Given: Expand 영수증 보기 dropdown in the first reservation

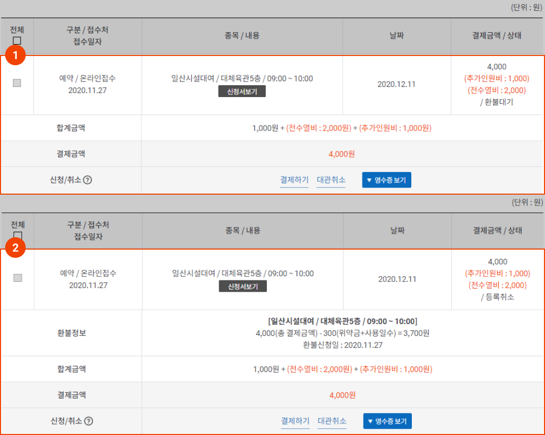Looking at the screenshot, I should 387,180.
